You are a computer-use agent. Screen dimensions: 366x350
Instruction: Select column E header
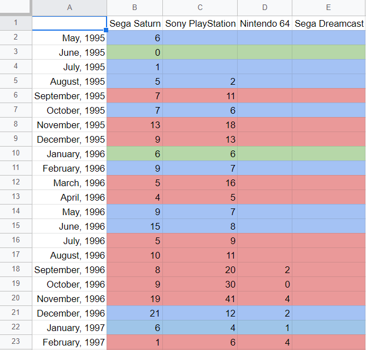pyautogui.click(x=329, y=8)
